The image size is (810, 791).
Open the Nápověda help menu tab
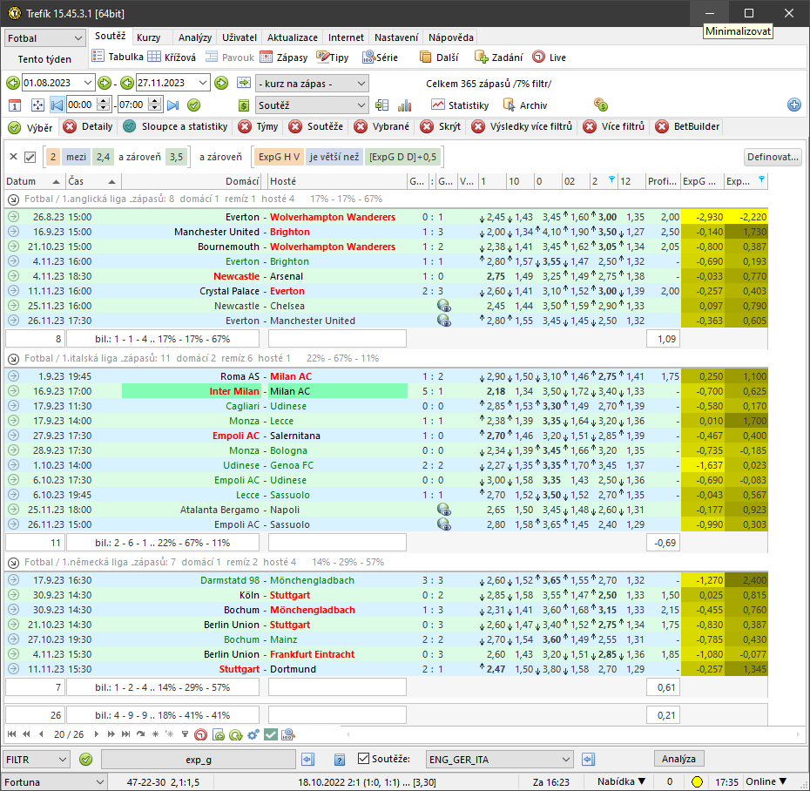point(451,37)
